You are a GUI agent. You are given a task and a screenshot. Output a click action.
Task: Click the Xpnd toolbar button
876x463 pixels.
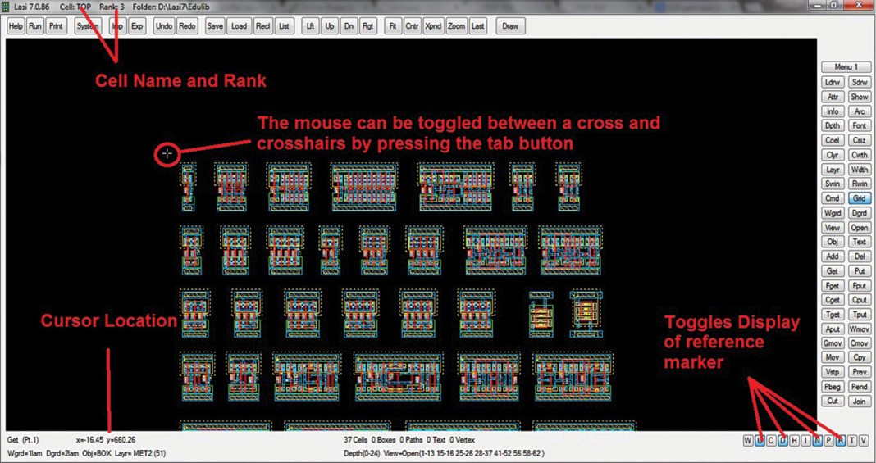click(x=434, y=26)
